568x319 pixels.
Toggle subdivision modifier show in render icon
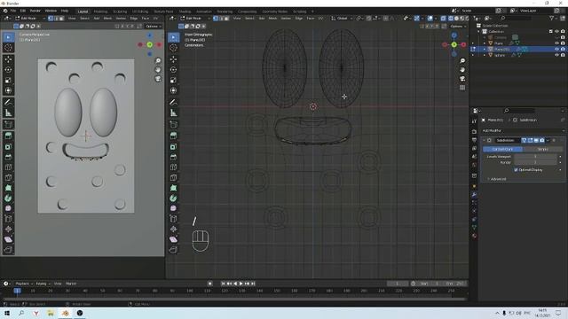(542, 140)
